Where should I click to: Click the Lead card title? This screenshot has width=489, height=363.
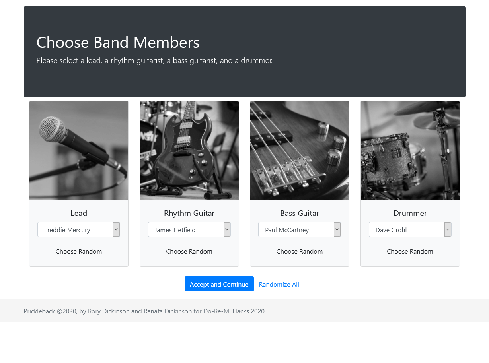coord(79,213)
